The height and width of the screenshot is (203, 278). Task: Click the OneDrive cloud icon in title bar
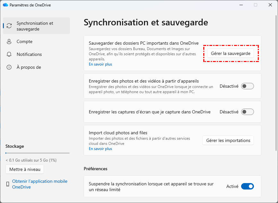[x=5, y=5]
